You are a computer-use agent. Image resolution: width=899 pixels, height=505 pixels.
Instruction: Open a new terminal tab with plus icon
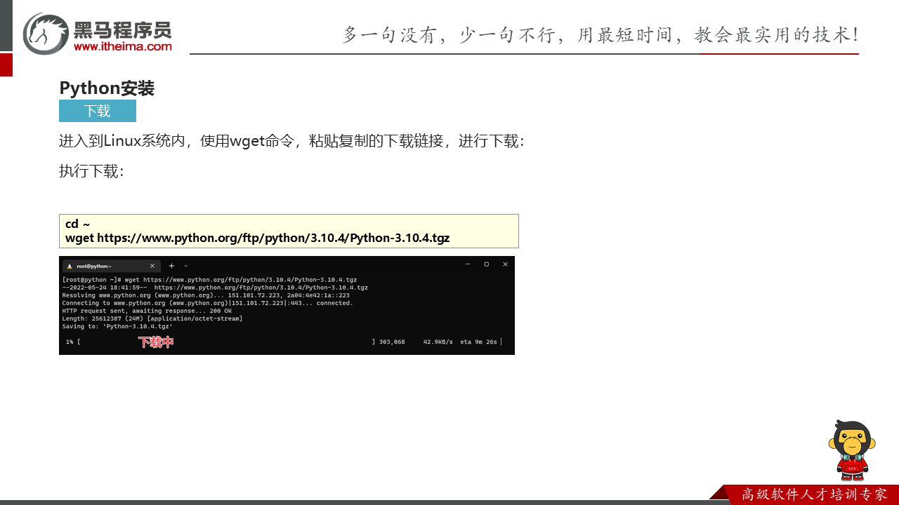coord(171,266)
